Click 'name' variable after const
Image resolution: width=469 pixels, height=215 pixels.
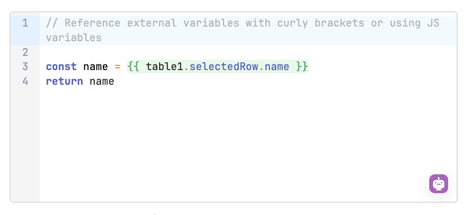(x=95, y=66)
